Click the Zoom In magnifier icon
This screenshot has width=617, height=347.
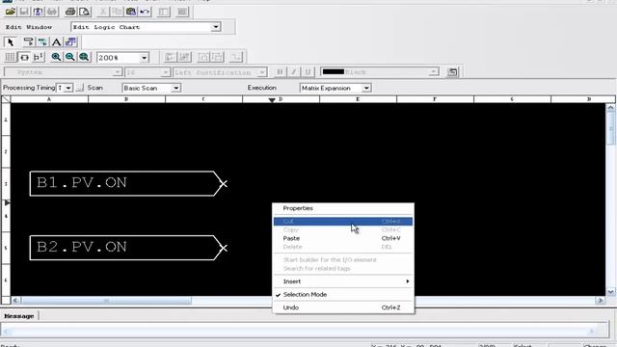pos(56,57)
